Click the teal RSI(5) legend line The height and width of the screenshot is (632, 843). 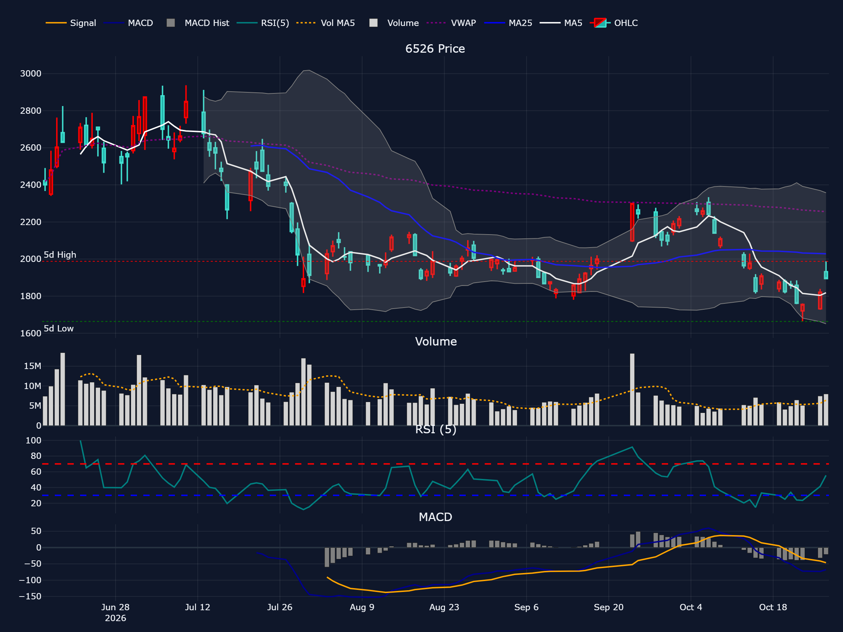tap(247, 23)
